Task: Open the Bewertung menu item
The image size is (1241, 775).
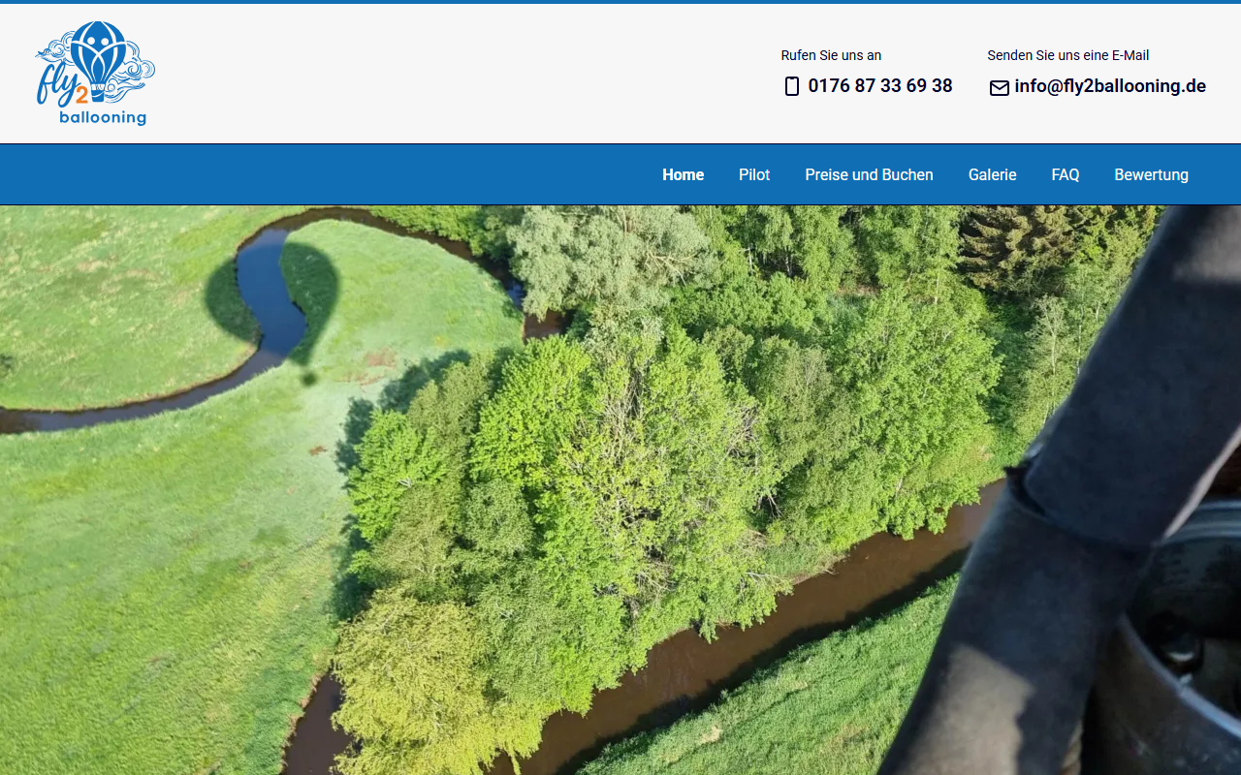Action: tap(1151, 175)
